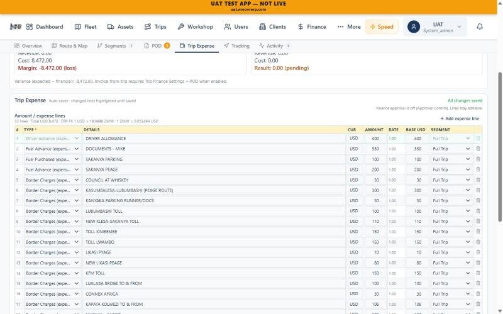Open the Dashboard page

[x=45, y=27]
